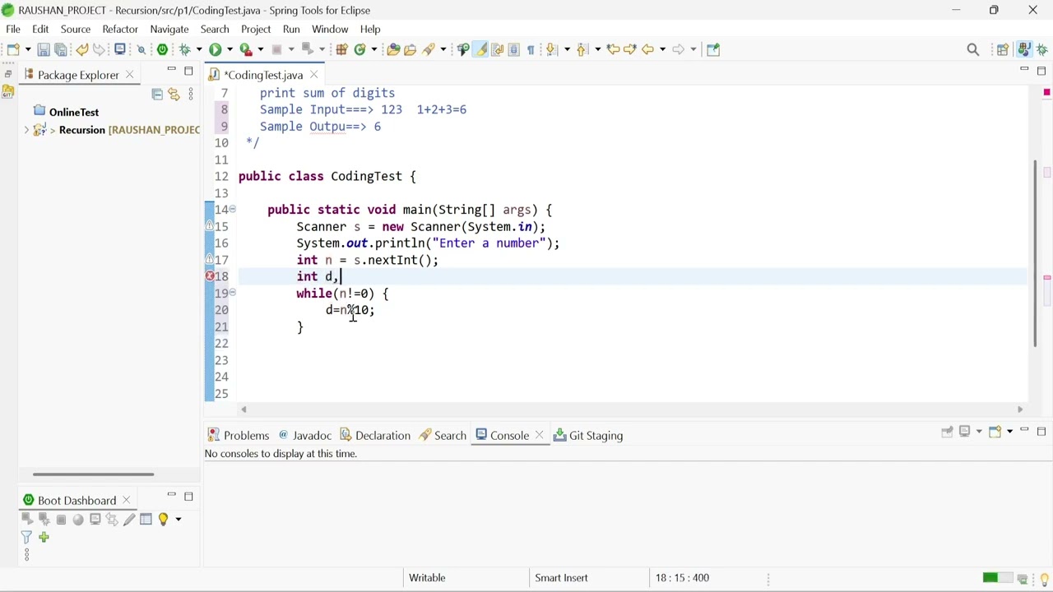Toggle Mark Occurrences highlighter icon
Image resolution: width=1053 pixels, height=592 pixels.
coord(481,49)
